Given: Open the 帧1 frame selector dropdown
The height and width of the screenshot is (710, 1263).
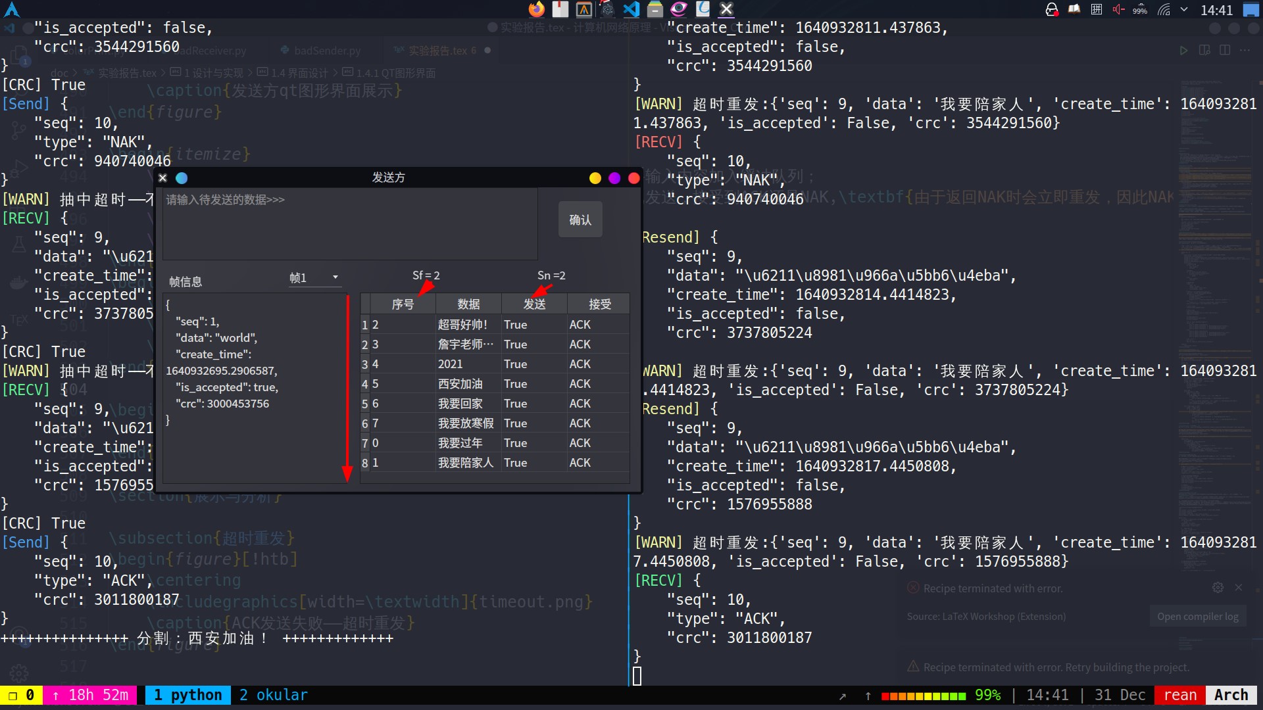Looking at the screenshot, I should pos(314,277).
